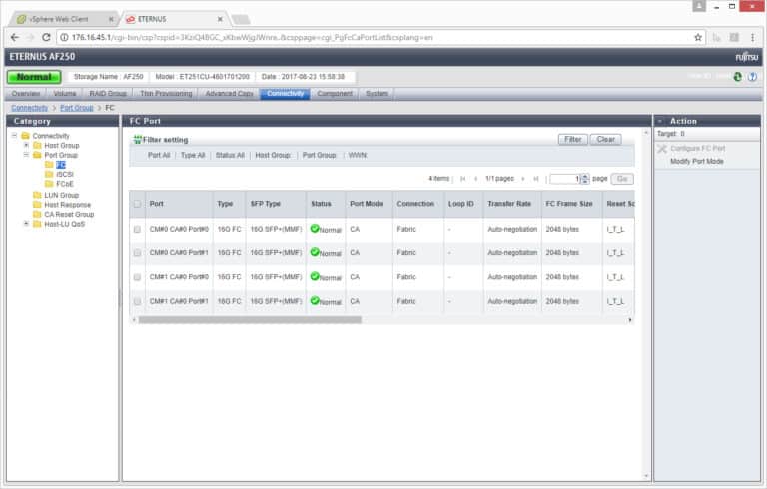Toggle the select-all checkbox in table header
The width and height of the screenshot is (767, 489).
tap(137, 204)
